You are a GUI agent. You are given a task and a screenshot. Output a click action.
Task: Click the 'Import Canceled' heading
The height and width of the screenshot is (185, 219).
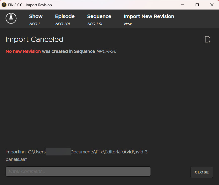[34, 39]
